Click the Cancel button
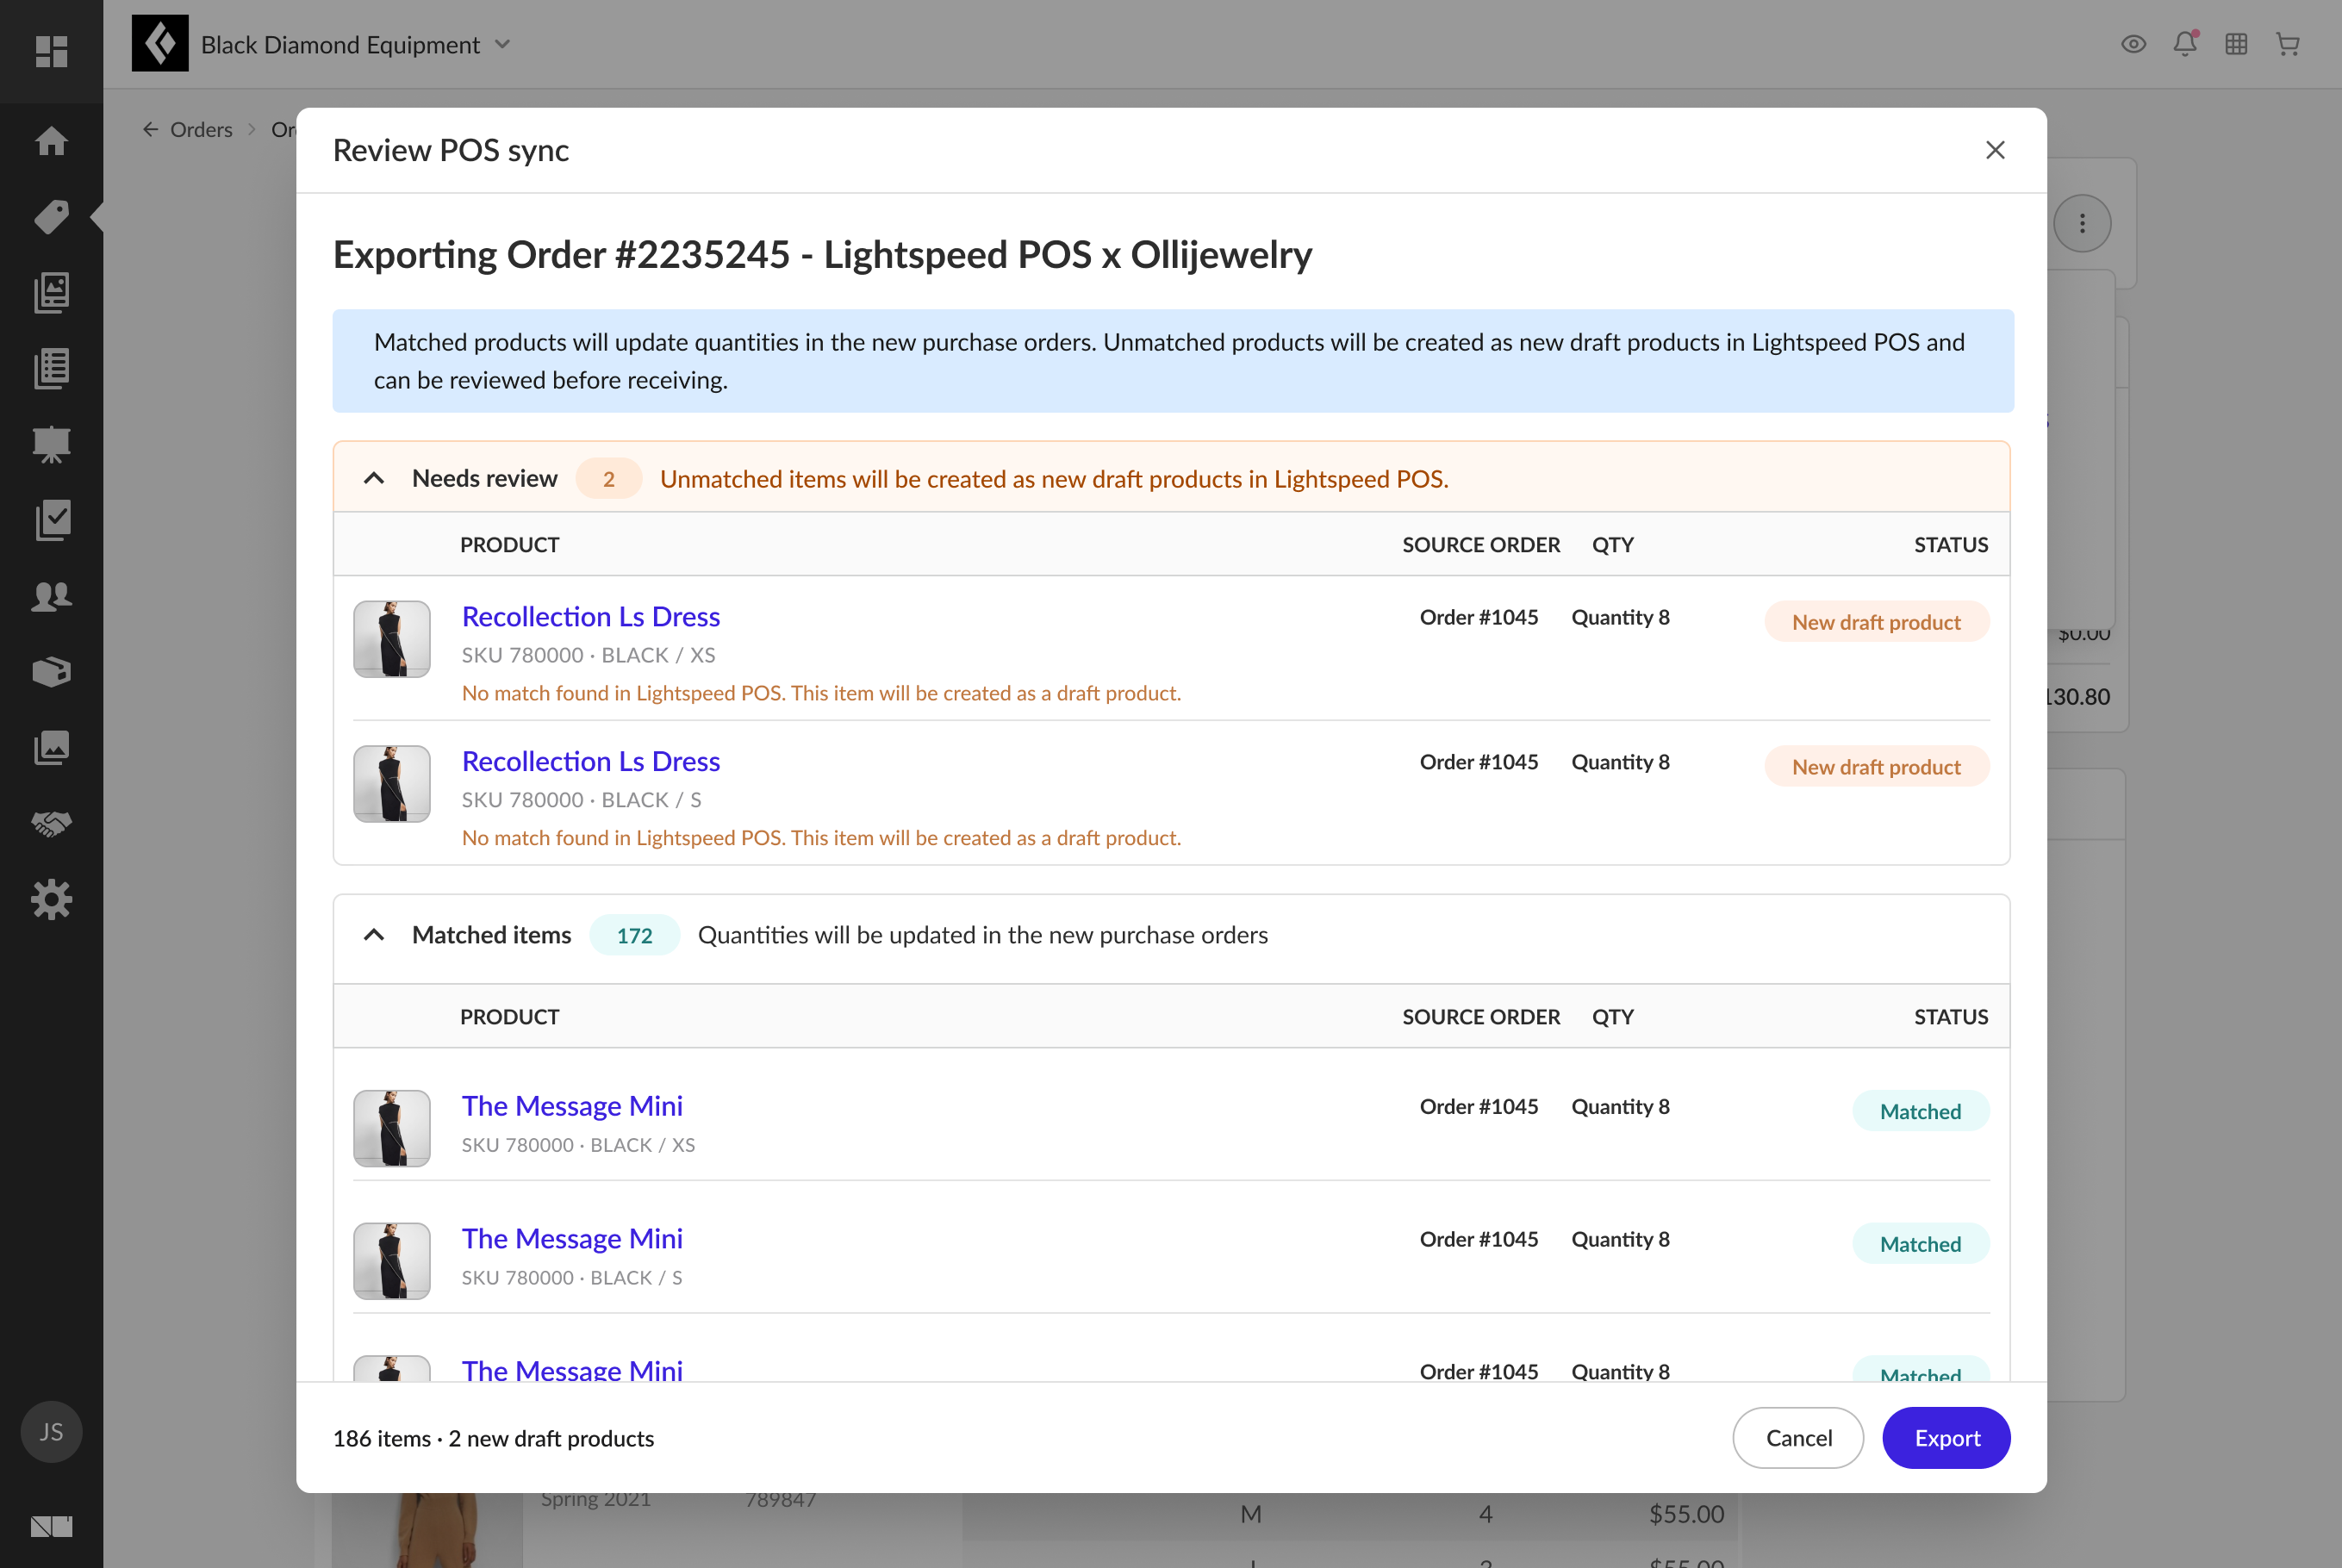This screenshot has height=1568, width=2342. [1798, 1437]
